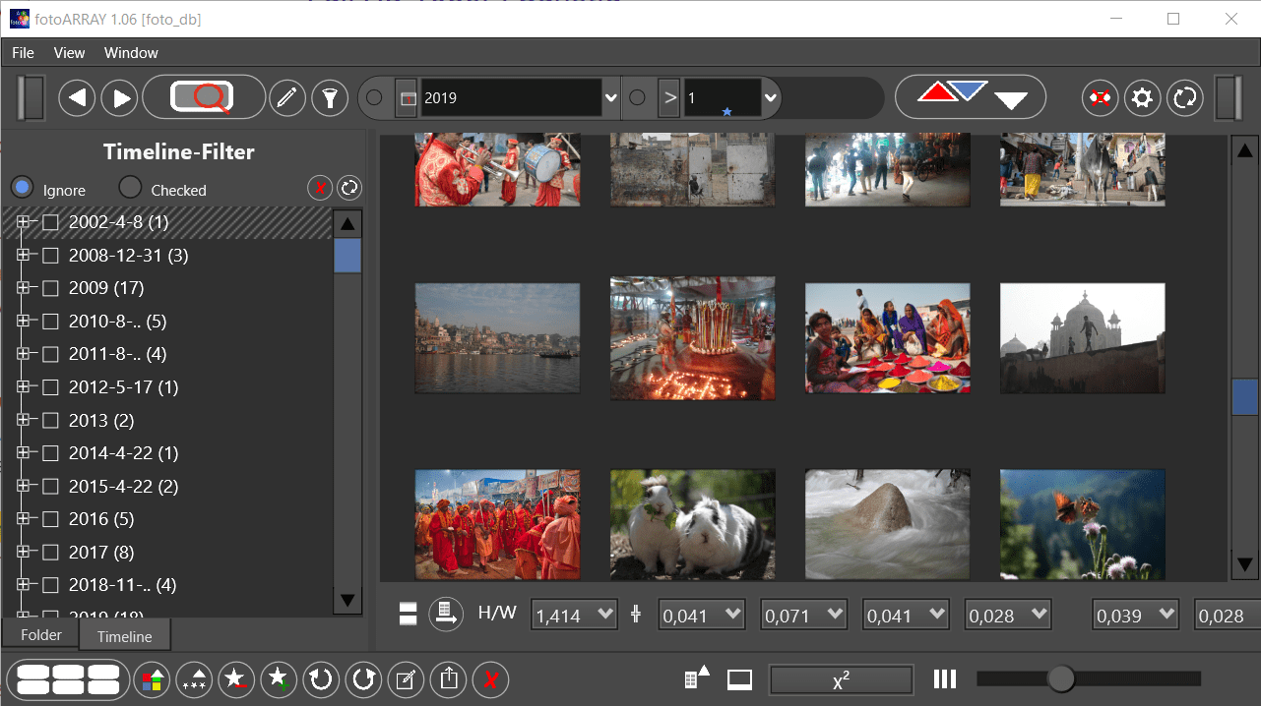1261x706 pixels.
Task: Click the red-crossed disc icon
Action: tap(1100, 97)
